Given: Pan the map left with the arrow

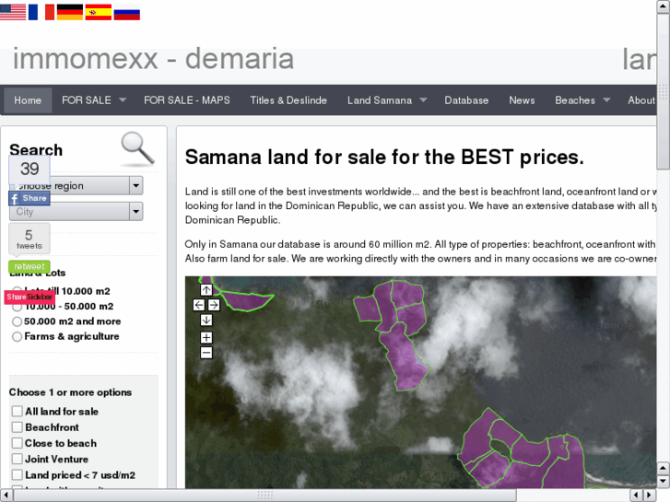Looking at the screenshot, I should [x=199, y=305].
